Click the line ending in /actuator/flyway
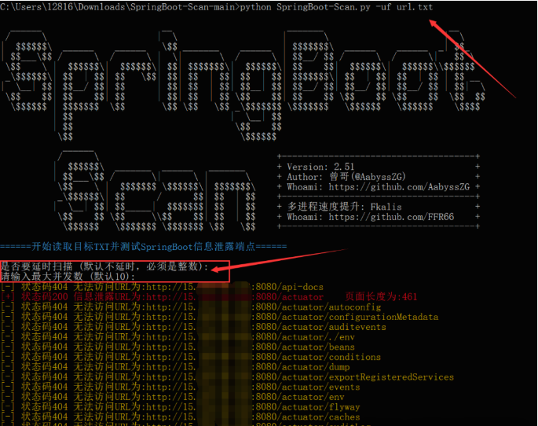This screenshot has width=538, height=426. pyautogui.click(x=180, y=407)
